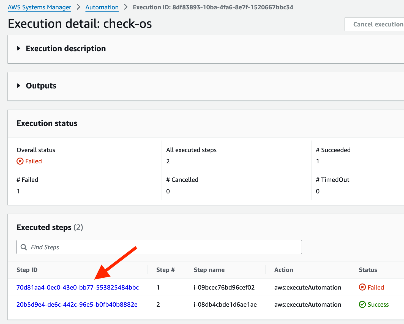Click the Failed status icon in step 1 row

tap(362, 287)
